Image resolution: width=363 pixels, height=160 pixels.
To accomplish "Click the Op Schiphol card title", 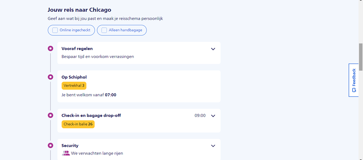I will coord(74,77).
